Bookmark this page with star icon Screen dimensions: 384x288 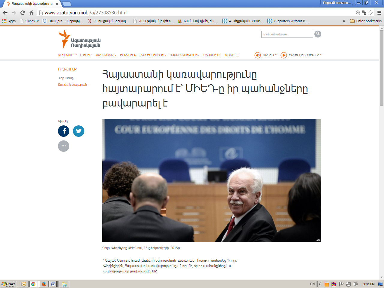tap(370, 13)
